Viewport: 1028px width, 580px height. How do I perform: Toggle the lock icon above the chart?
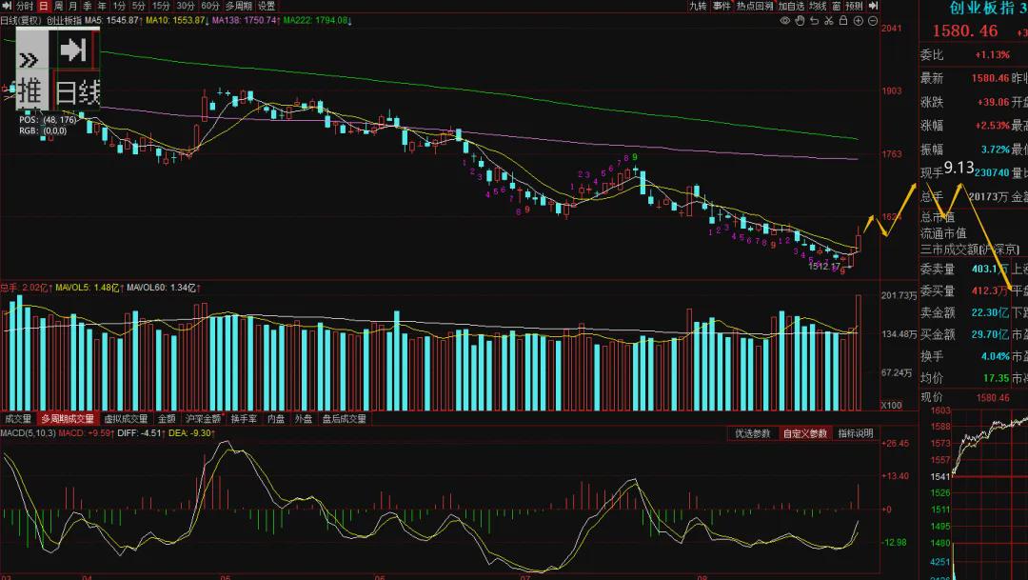point(843,21)
